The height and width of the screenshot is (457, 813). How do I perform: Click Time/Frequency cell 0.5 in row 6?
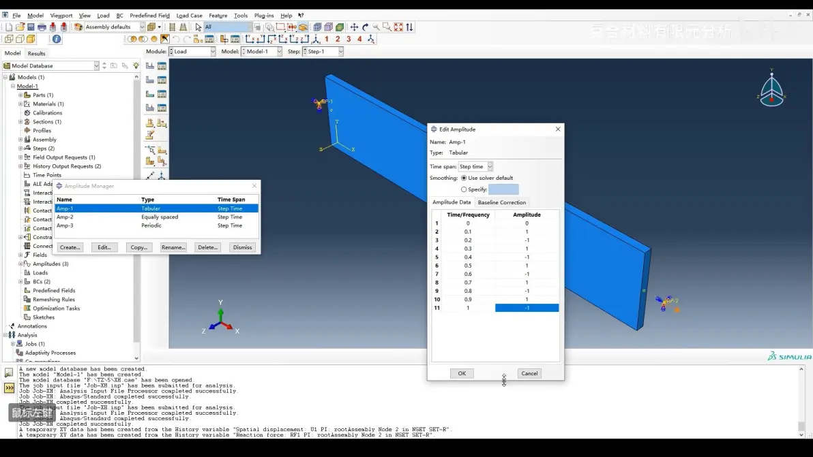pos(468,266)
